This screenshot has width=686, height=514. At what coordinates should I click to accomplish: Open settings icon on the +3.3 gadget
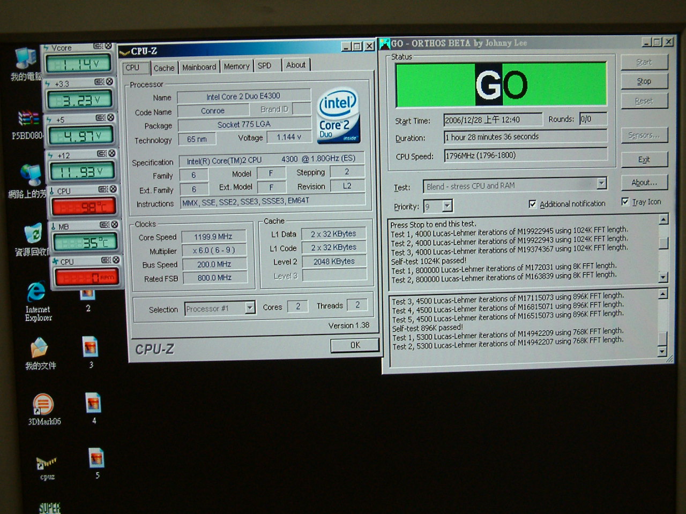click(x=100, y=82)
